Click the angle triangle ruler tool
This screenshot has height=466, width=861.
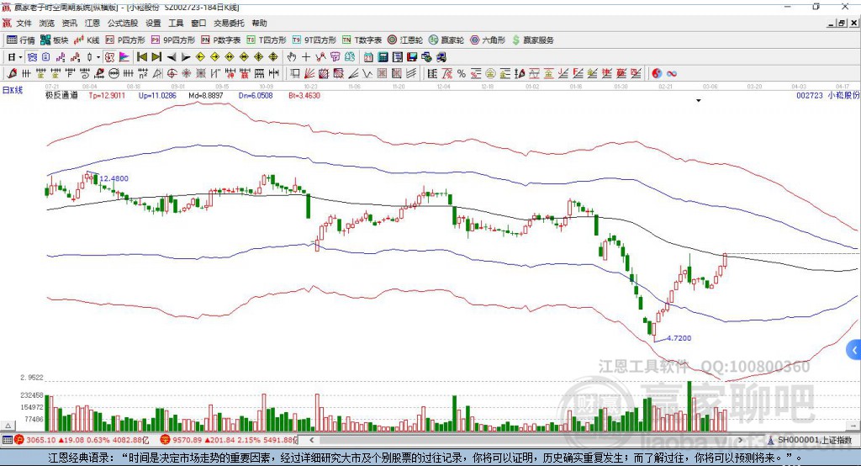pos(157,74)
